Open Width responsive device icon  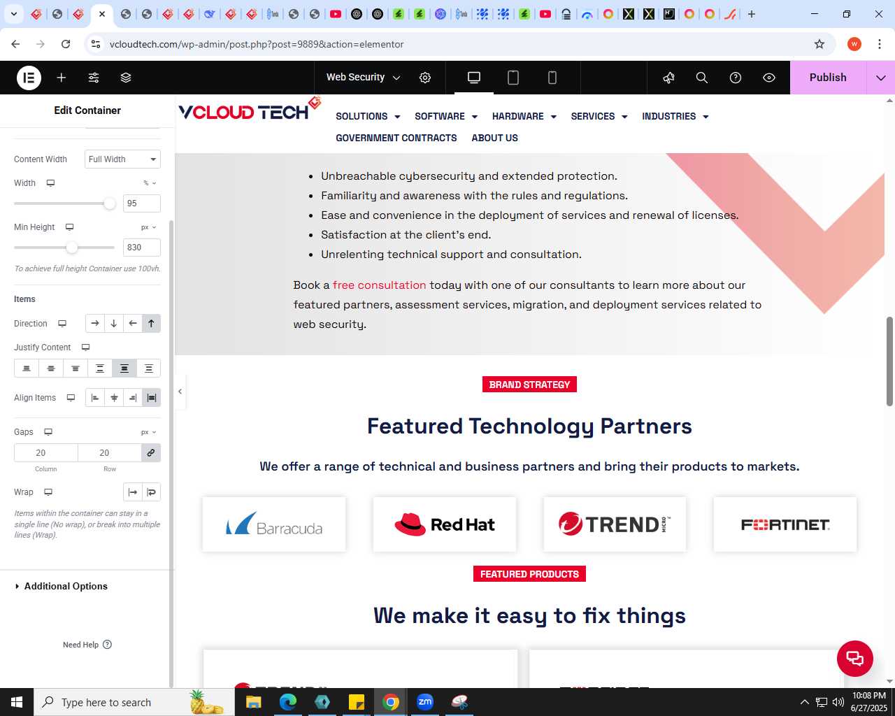[50, 183]
